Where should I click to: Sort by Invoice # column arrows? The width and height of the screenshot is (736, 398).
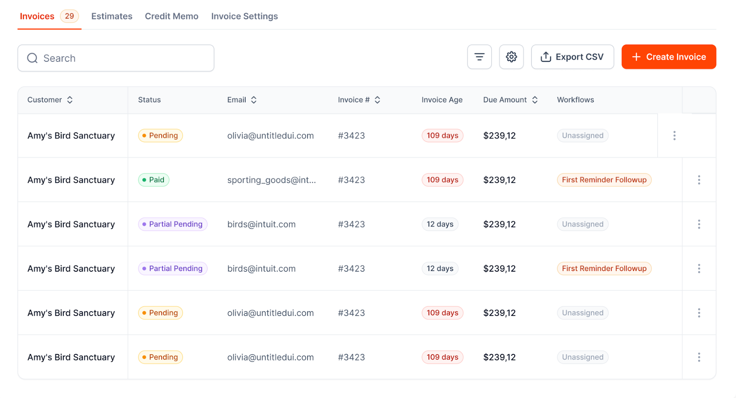pos(377,100)
